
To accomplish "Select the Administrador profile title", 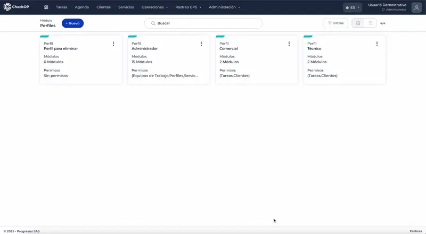I will (x=144, y=48).
